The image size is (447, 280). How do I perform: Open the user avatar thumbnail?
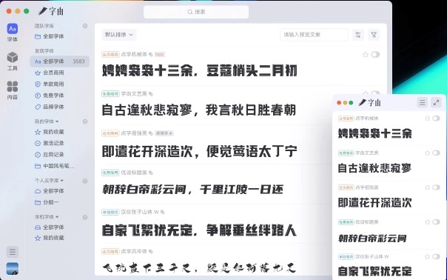[13, 269]
